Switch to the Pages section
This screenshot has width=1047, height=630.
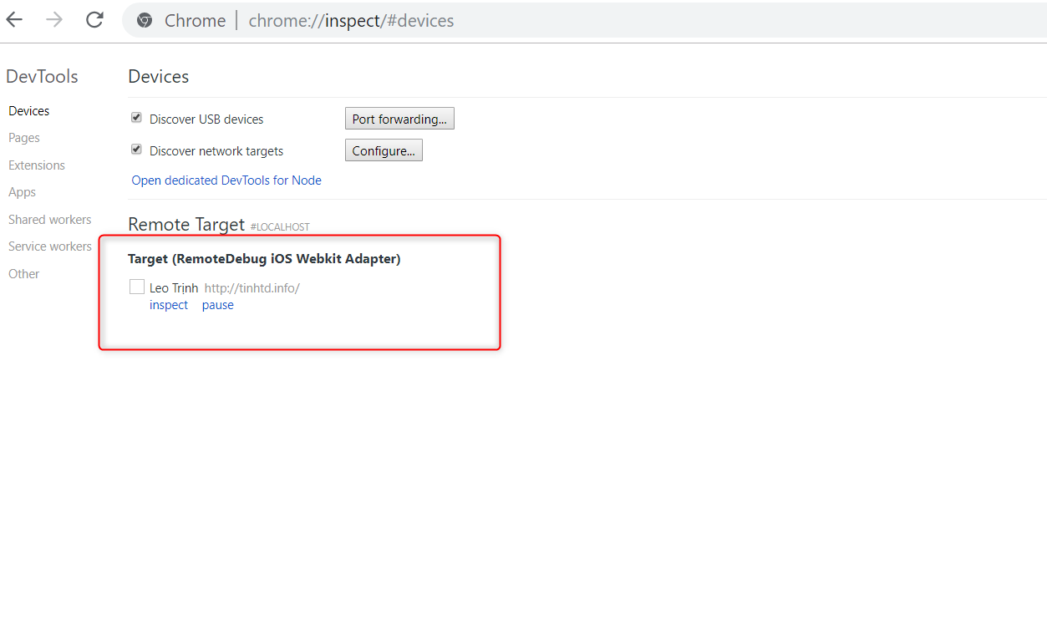point(24,138)
